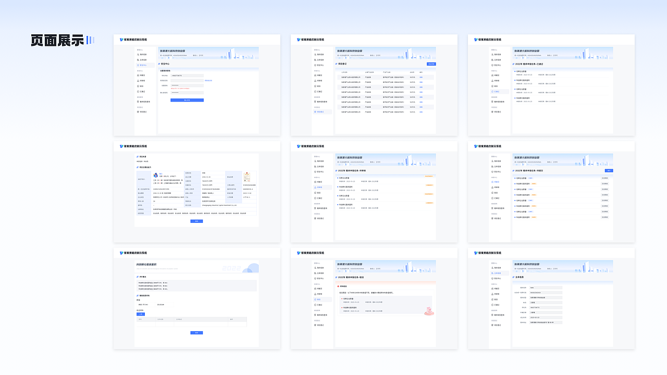
Task: Click the view link in the first 项目登记 table row
Action: tap(421, 77)
